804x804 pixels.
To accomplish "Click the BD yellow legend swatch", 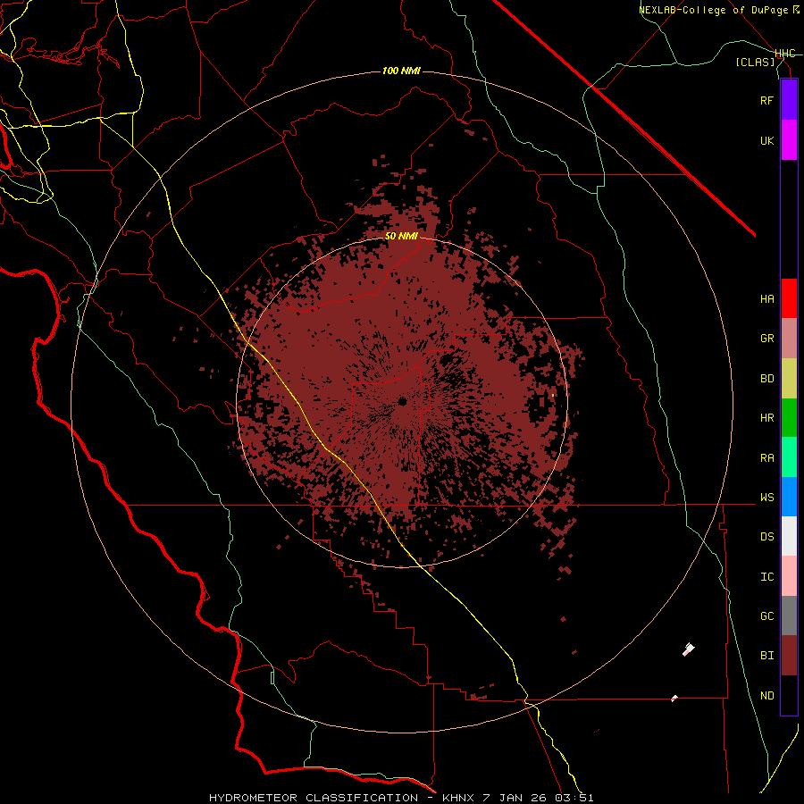I will point(789,379).
